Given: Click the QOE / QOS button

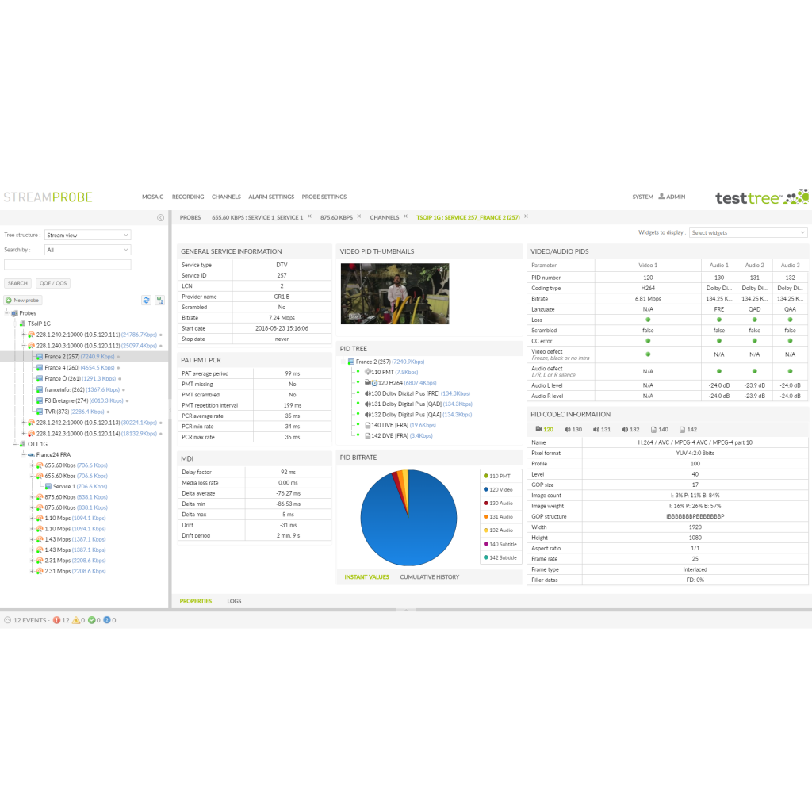Looking at the screenshot, I should click(x=52, y=283).
